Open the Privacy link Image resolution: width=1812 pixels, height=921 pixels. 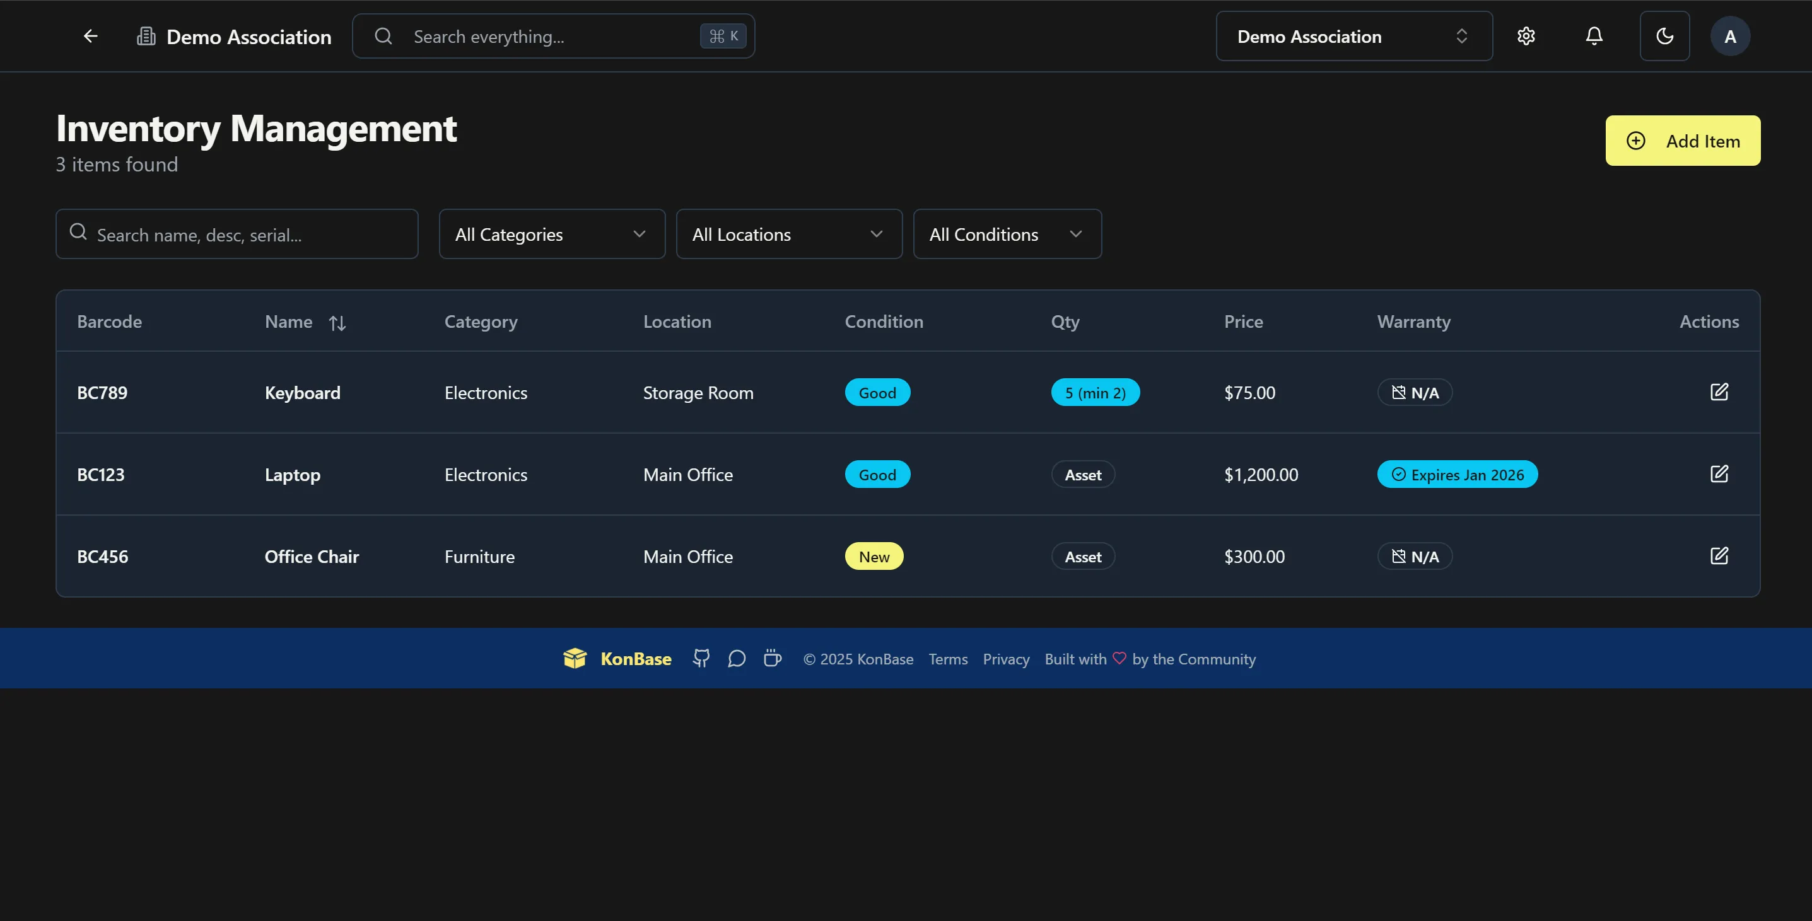1006,659
